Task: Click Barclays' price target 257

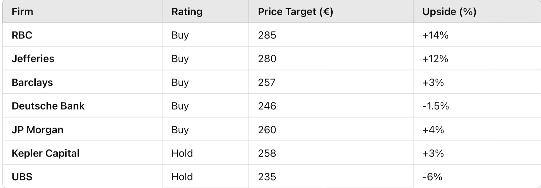Action: pos(267,82)
